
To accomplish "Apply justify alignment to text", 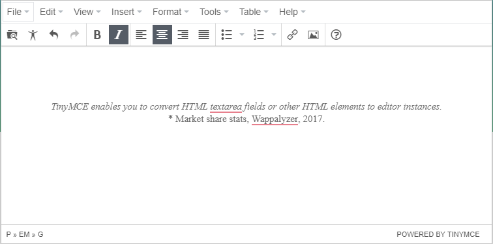I will coord(203,35).
